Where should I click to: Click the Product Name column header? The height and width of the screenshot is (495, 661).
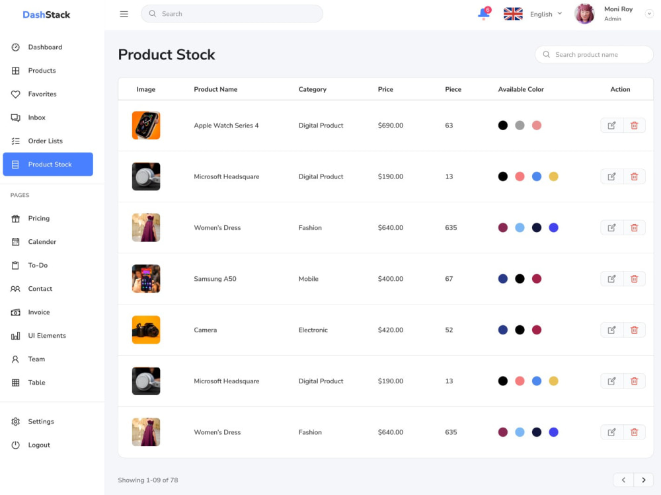(215, 89)
